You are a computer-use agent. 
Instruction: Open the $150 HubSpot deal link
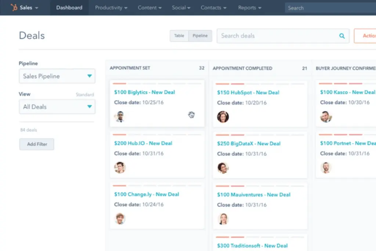[248, 93]
